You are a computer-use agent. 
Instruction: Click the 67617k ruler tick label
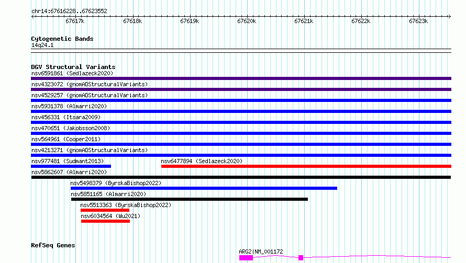[x=75, y=21]
